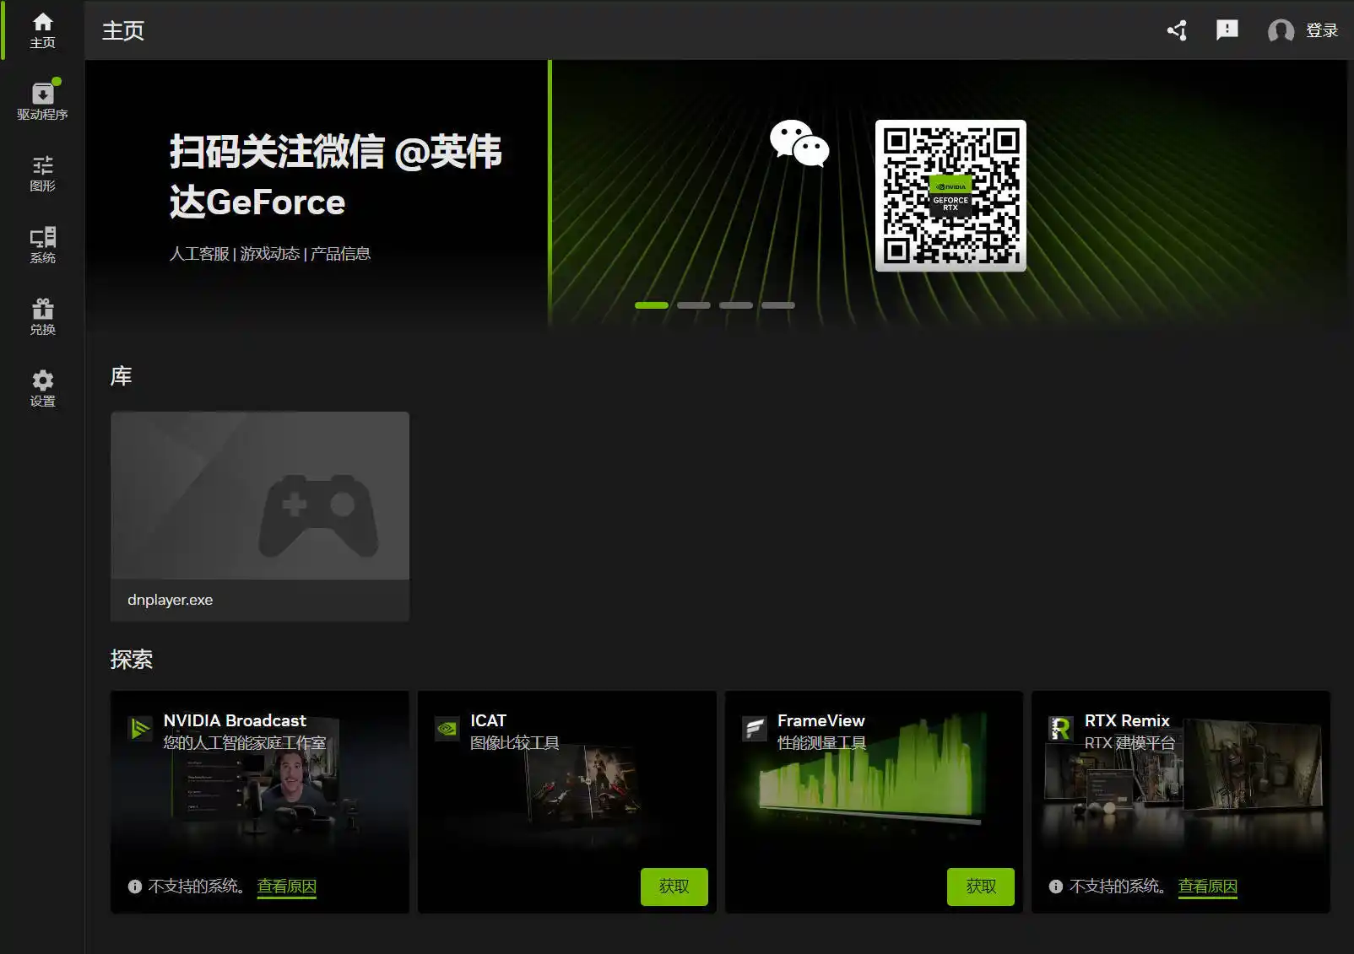Click the 库 section heading
This screenshot has width=1354, height=954.
pos(122,376)
